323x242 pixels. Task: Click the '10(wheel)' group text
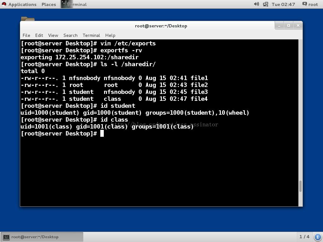click(234, 113)
